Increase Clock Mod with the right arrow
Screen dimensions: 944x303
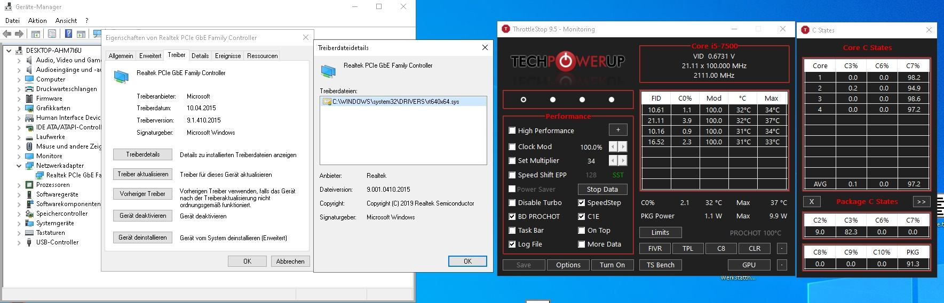pos(623,146)
